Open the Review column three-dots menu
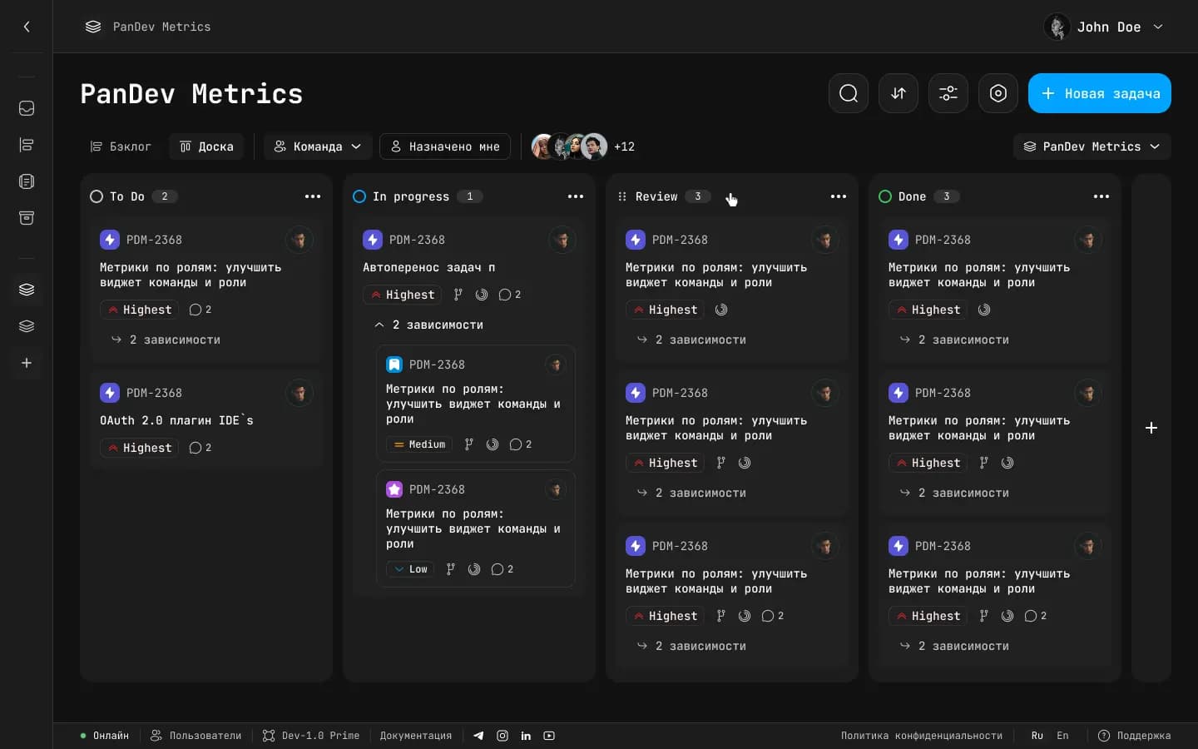 pyautogui.click(x=839, y=196)
